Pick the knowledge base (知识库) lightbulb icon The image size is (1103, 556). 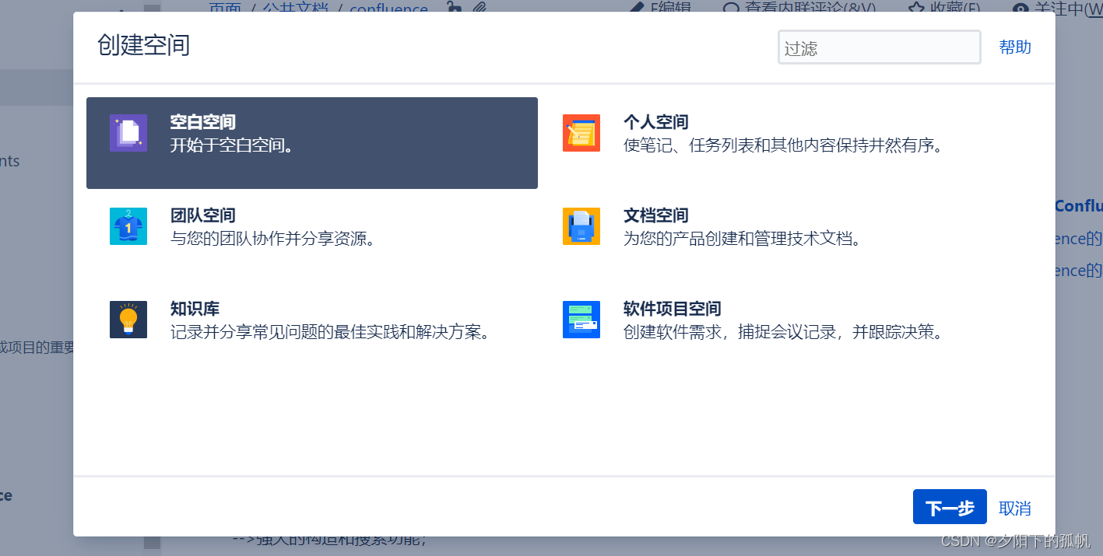point(128,320)
